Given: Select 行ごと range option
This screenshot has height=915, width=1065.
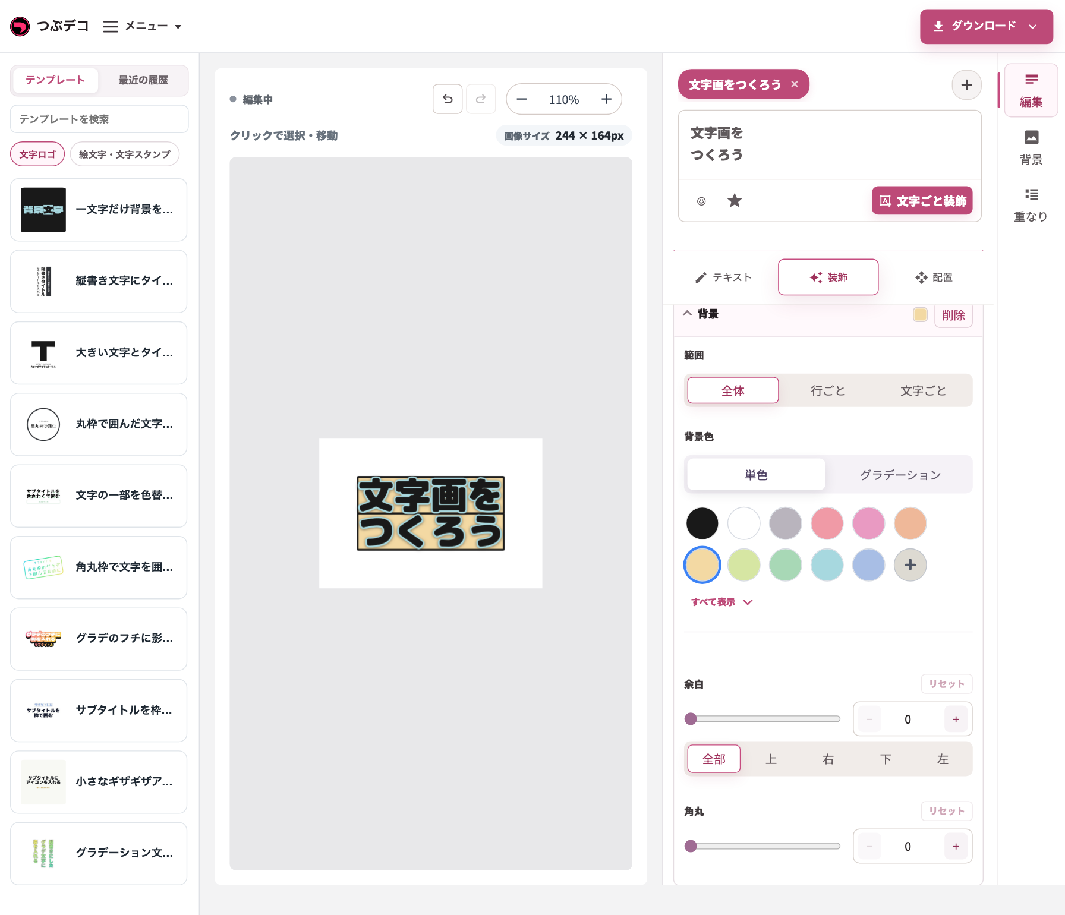Looking at the screenshot, I should [x=828, y=390].
